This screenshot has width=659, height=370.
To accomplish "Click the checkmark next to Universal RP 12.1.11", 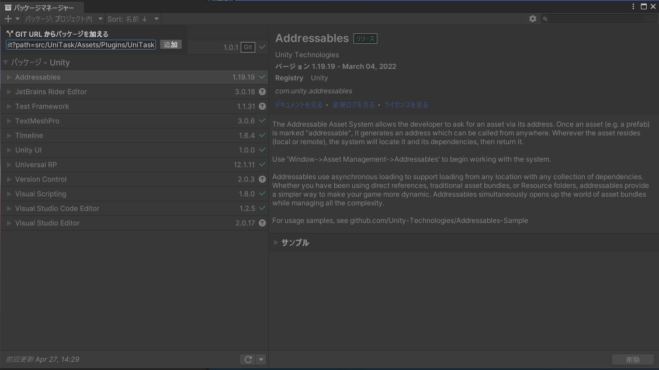I will click(x=262, y=164).
